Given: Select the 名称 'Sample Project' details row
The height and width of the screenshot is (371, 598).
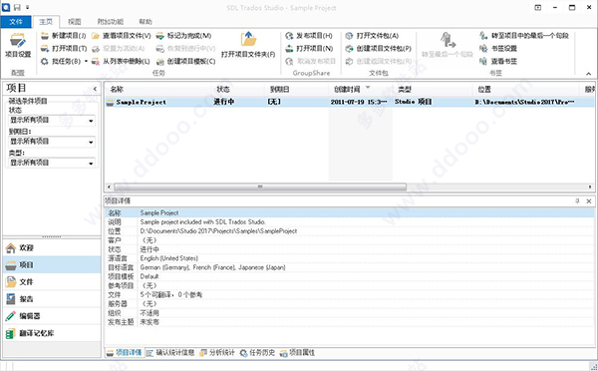Looking at the screenshot, I should [350, 213].
